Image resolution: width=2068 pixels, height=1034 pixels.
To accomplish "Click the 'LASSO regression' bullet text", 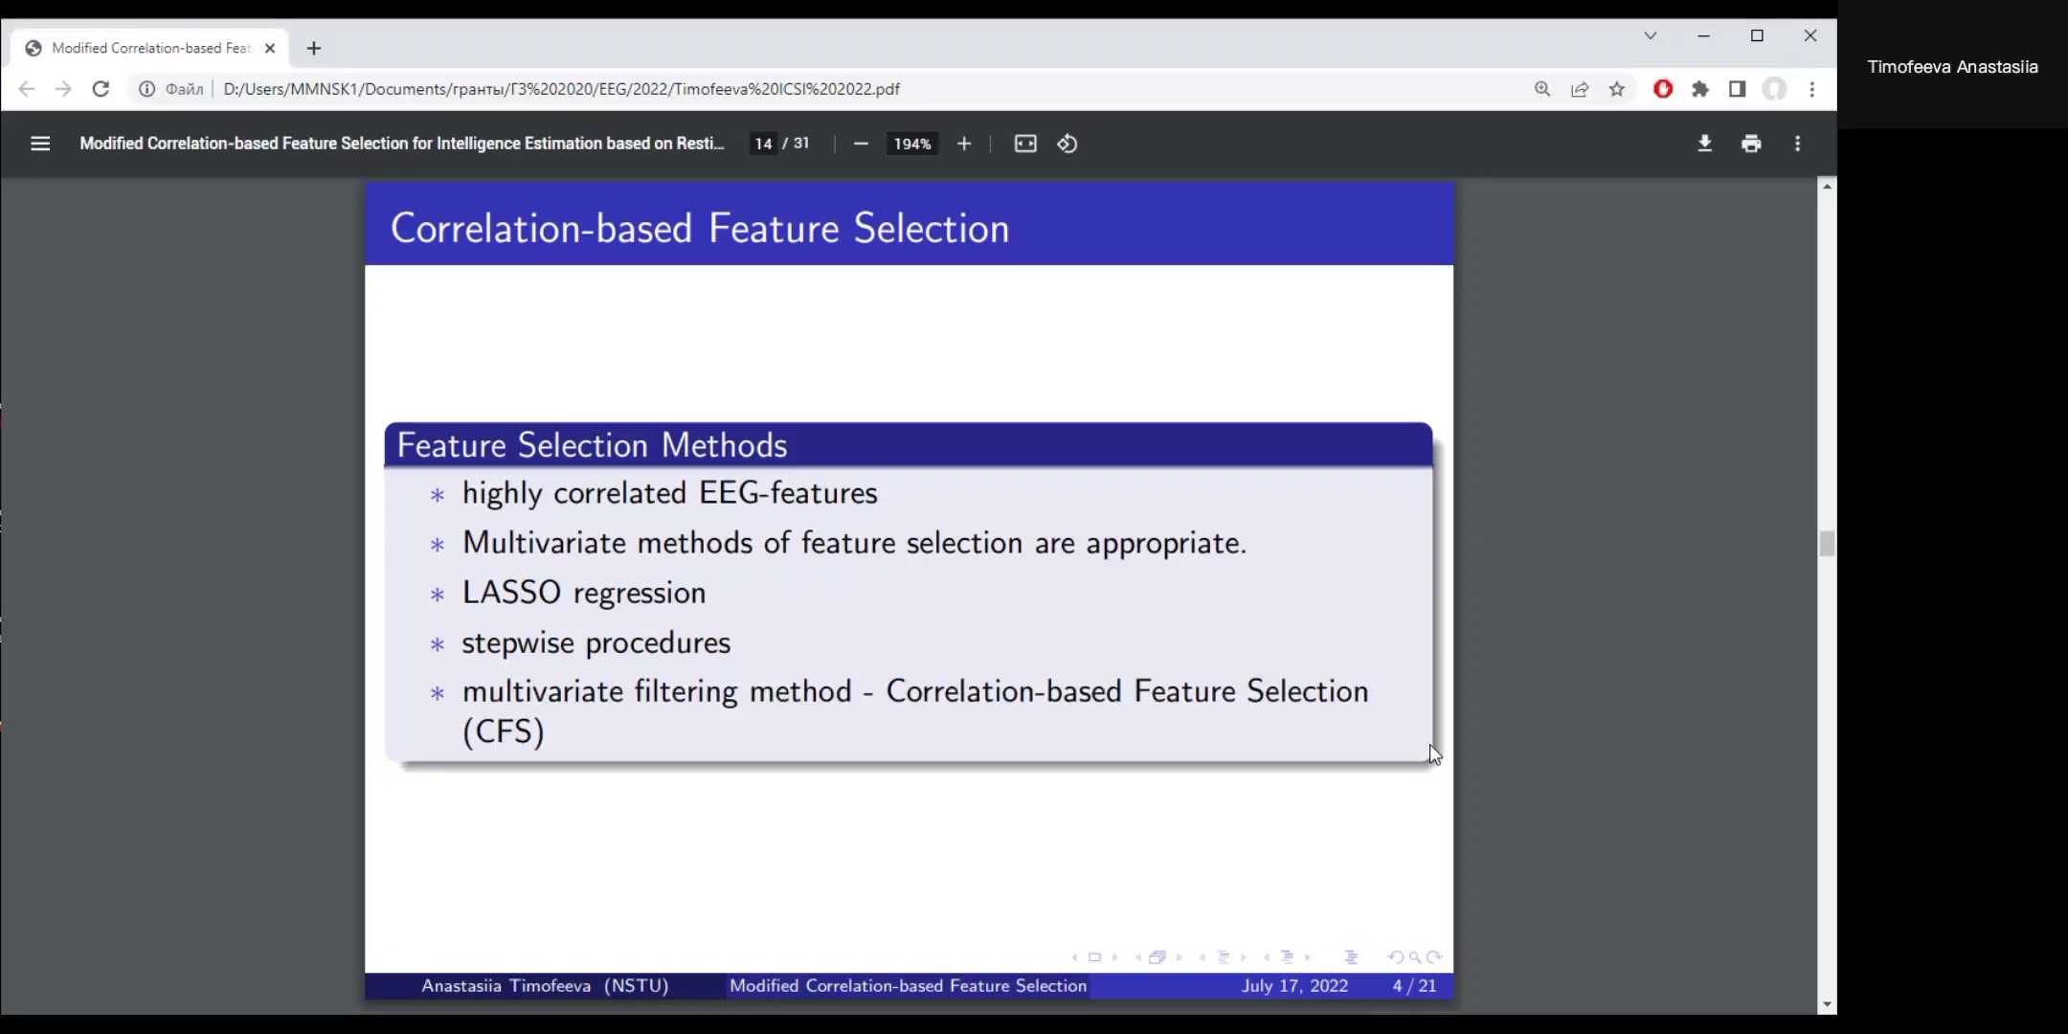I will pyautogui.click(x=584, y=593).
